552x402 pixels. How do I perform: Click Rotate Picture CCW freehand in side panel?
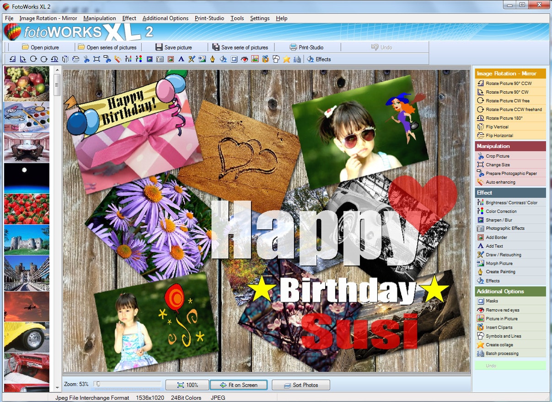tap(510, 109)
